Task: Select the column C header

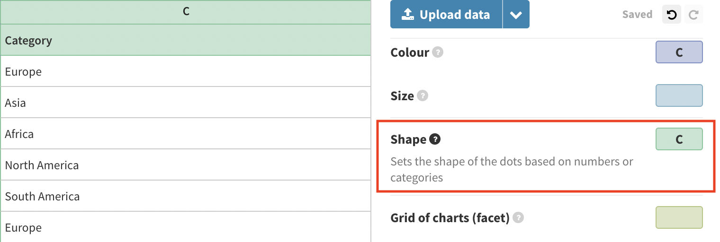Action: coord(186,12)
